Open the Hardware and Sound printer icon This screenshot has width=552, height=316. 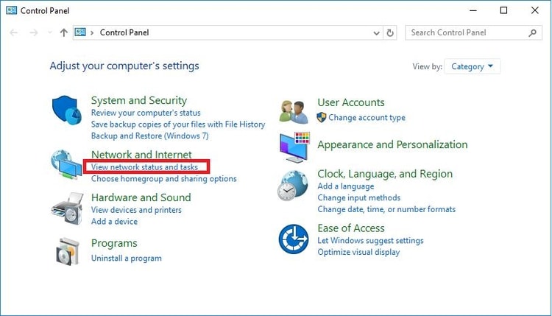click(67, 208)
